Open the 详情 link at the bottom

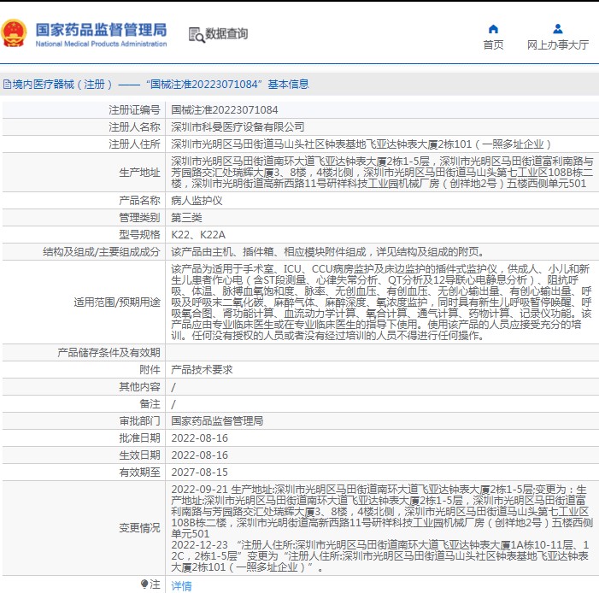pos(181,585)
